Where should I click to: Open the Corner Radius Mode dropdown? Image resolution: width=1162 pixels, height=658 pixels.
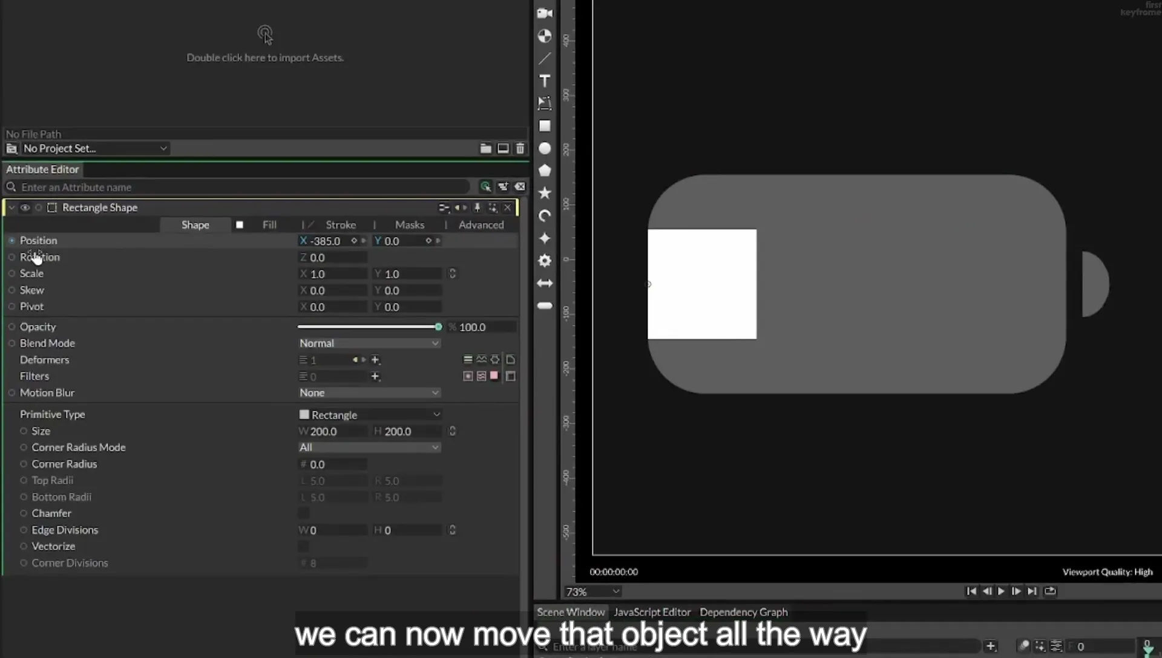click(x=369, y=448)
